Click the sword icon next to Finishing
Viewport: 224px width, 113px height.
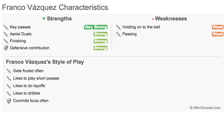click(x=6, y=41)
